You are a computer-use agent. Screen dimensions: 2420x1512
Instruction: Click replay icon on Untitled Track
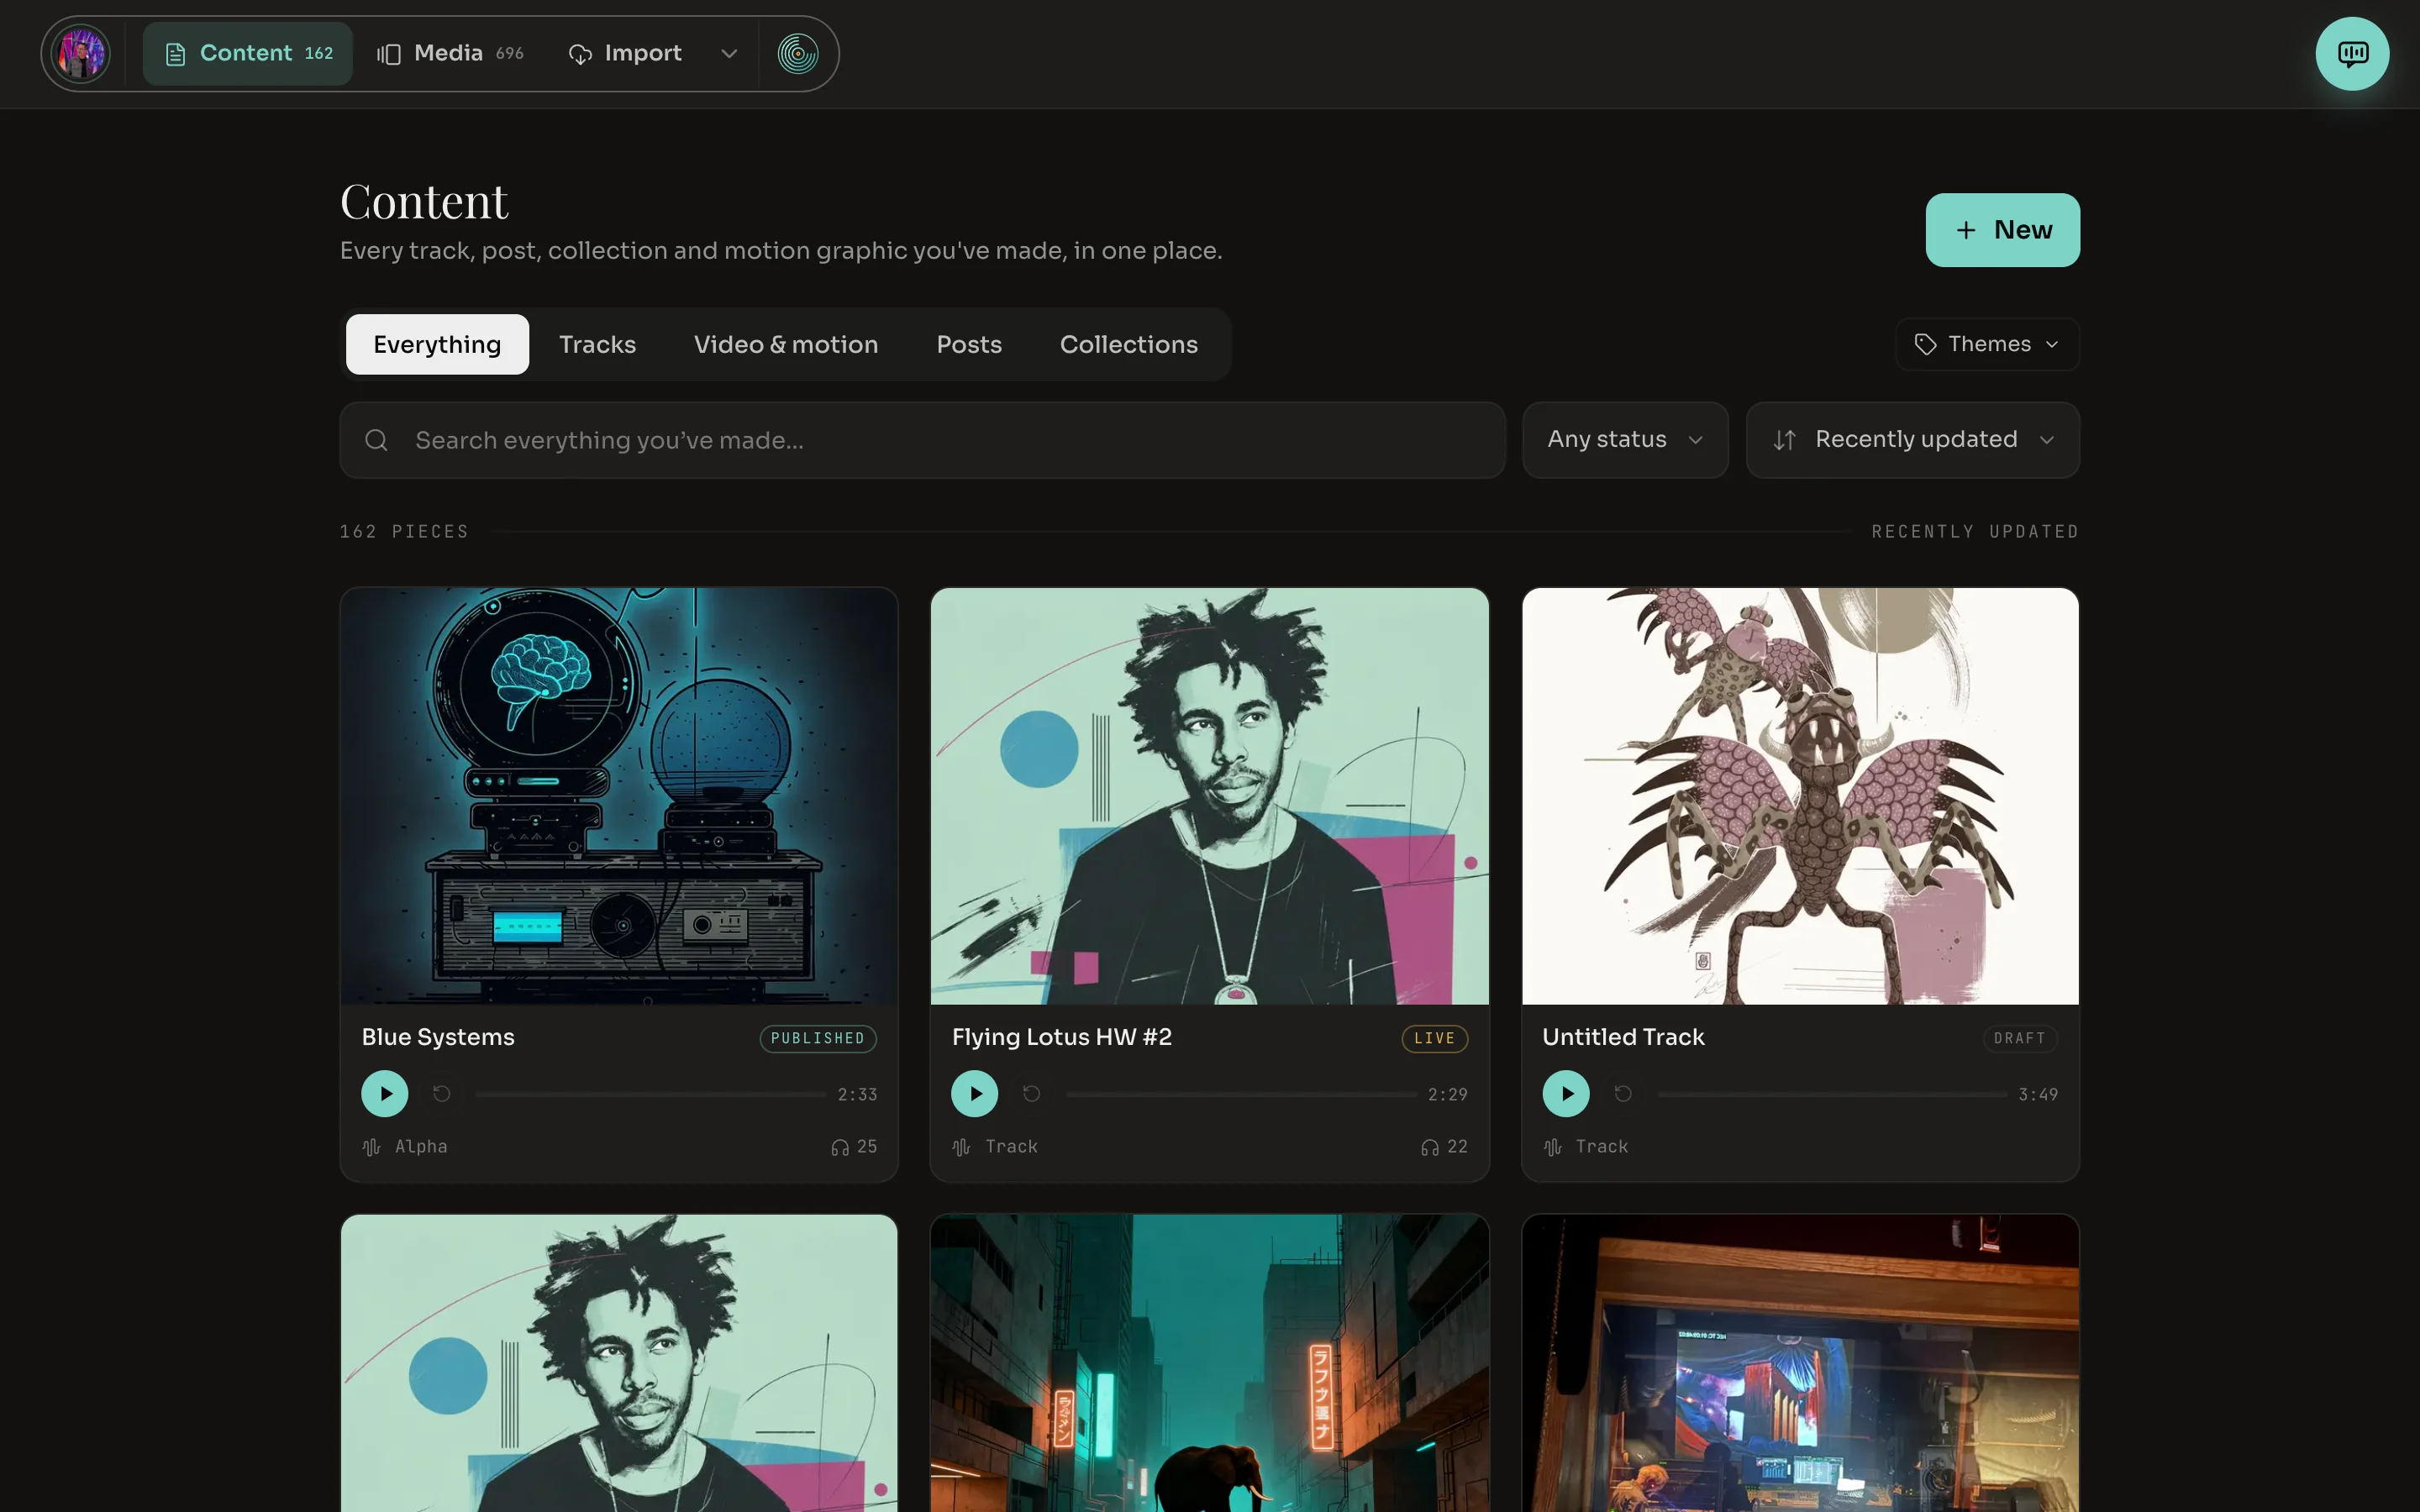[1623, 1094]
